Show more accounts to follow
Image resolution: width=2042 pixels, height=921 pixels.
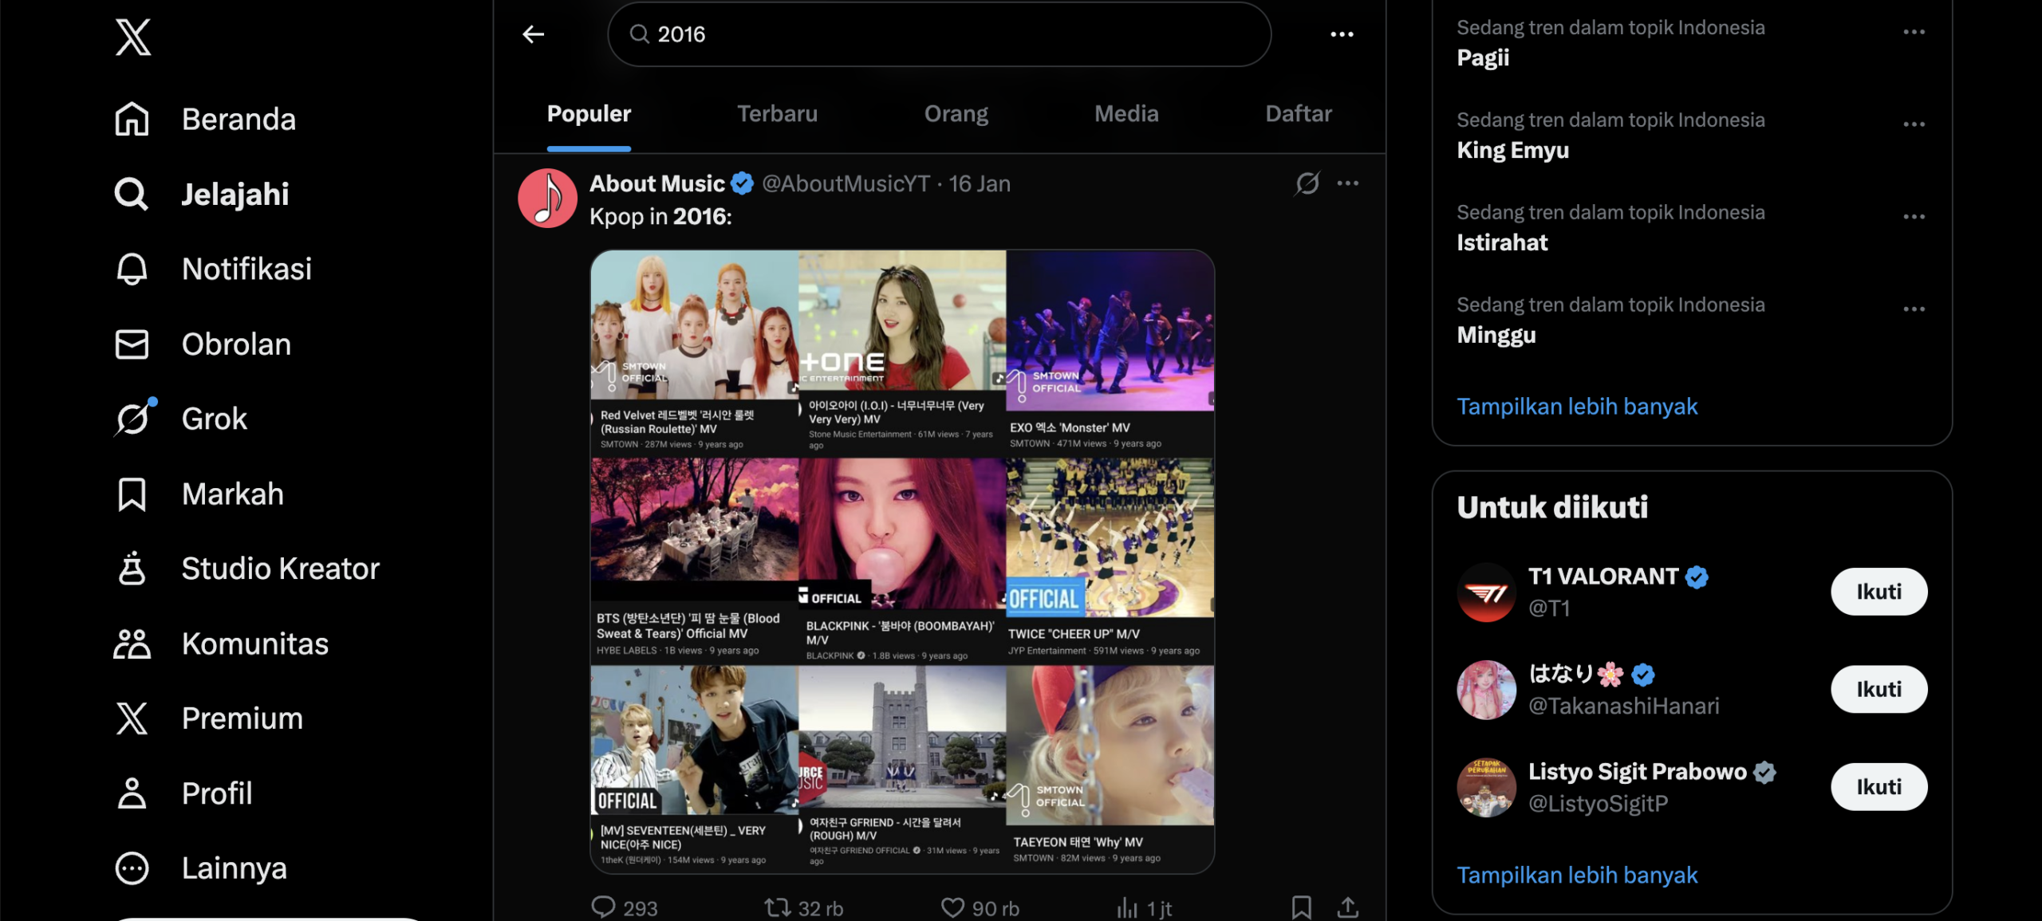(x=1577, y=876)
